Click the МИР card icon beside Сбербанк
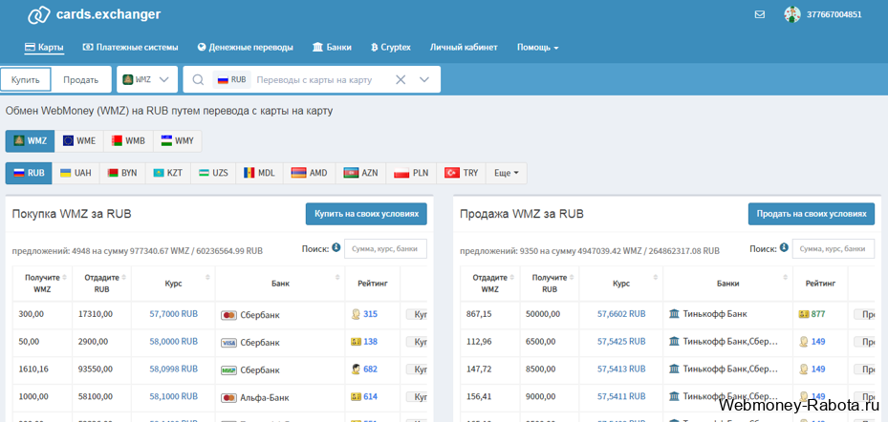 click(x=228, y=370)
